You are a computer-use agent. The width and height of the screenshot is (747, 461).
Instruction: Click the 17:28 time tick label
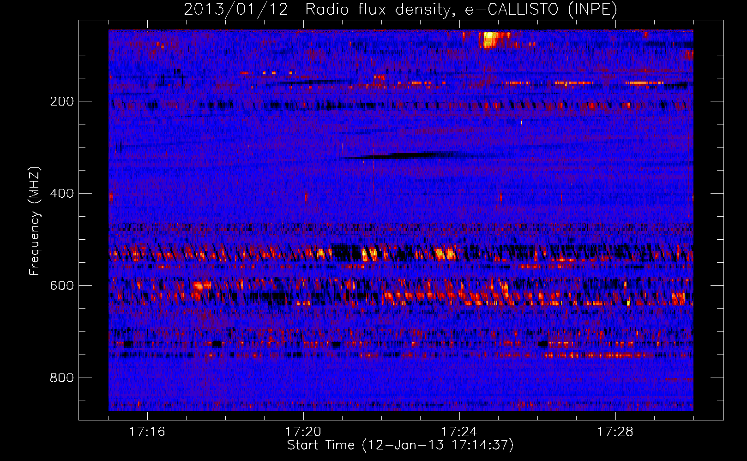pyautogui.click(x=615, y=432)
